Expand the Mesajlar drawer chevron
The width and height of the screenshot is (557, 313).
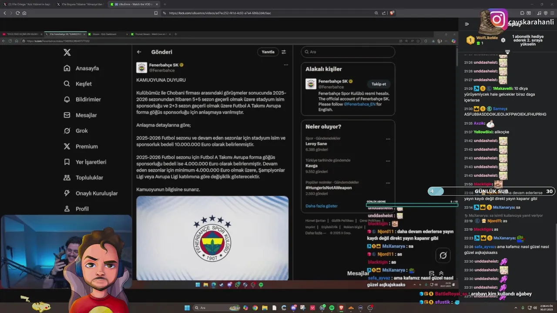pyautogui.click(x=441, y=273)
